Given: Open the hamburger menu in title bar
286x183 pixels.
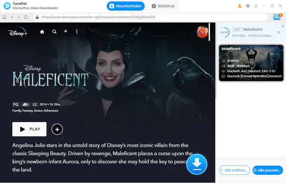Looking at the screenshot, I should [256, 6].
